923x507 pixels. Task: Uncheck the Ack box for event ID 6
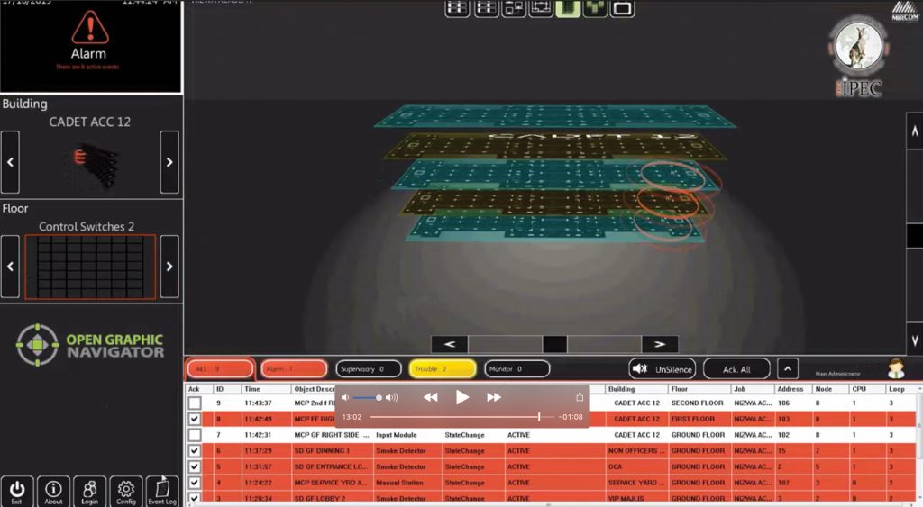(x=195, y=451)
